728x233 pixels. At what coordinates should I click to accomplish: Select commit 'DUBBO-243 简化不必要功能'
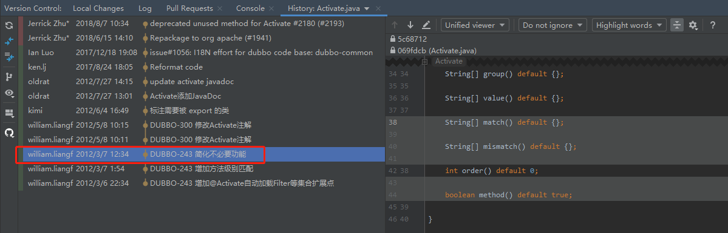point(202,154)
